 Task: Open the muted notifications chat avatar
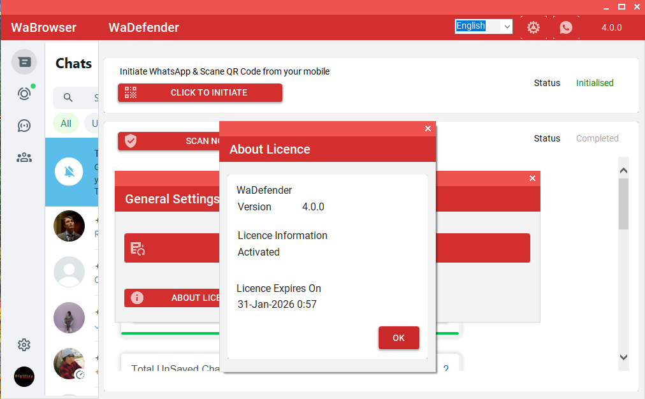(69, 171)
